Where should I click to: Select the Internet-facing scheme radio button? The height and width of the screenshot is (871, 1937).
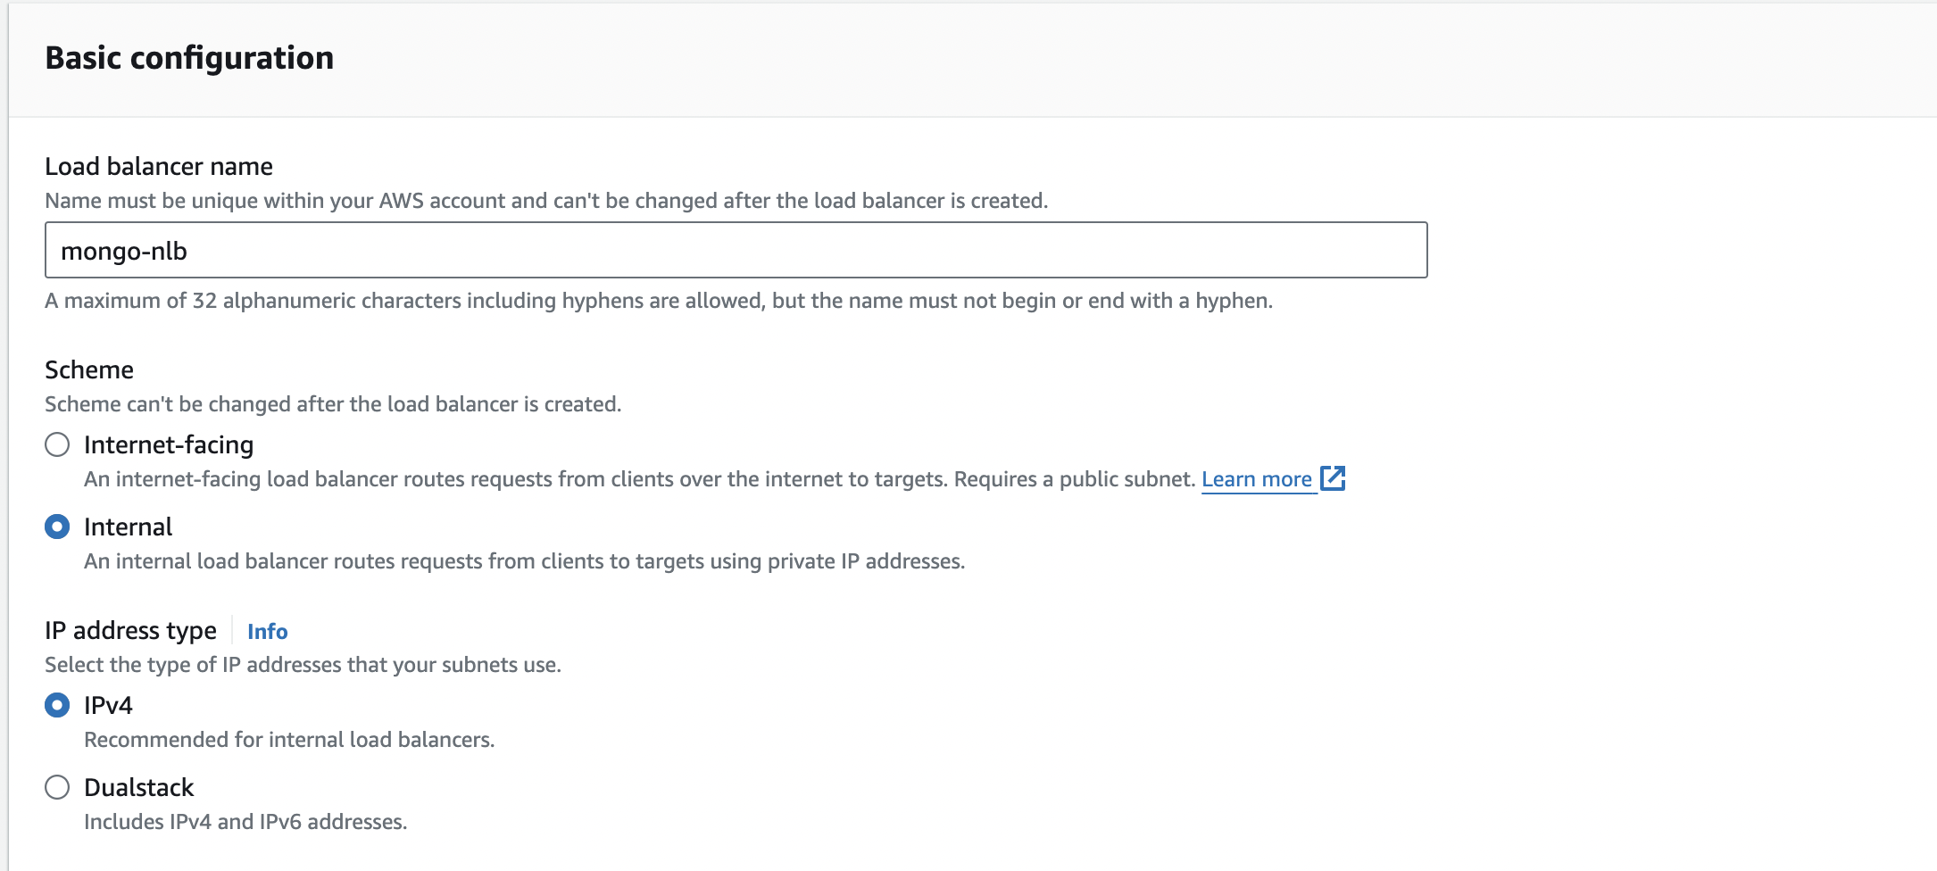[57, 444]
